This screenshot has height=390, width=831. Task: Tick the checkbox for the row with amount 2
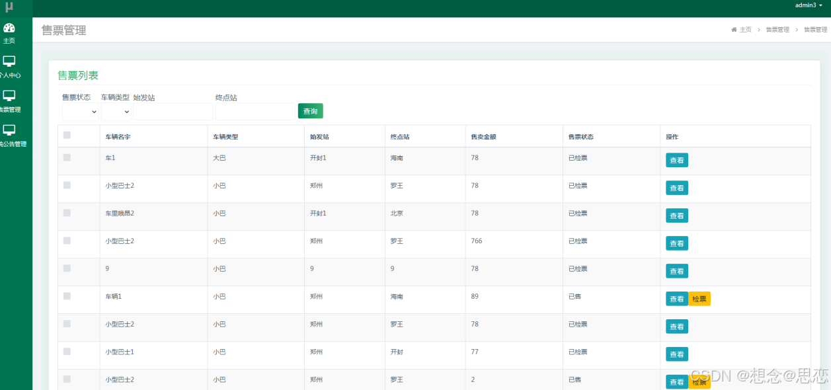click(67, 379)
